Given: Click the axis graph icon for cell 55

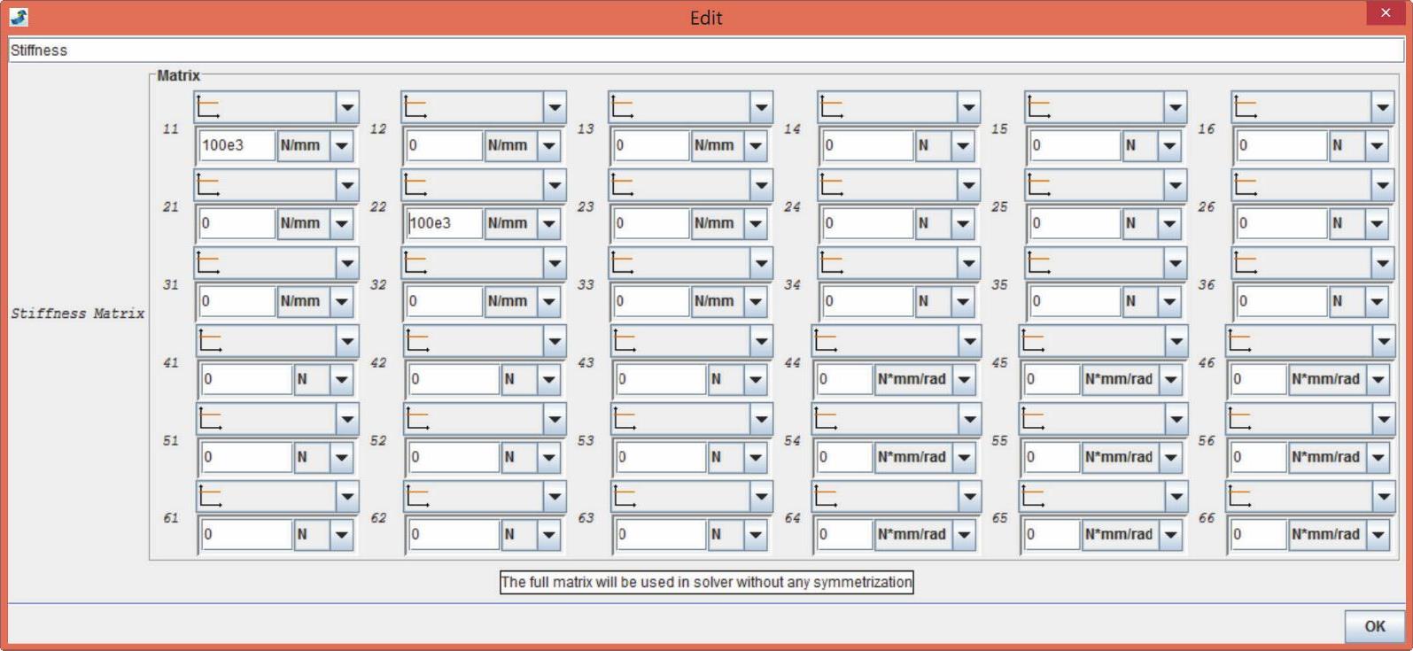Looking at the screenshot, I should 1033,419.
